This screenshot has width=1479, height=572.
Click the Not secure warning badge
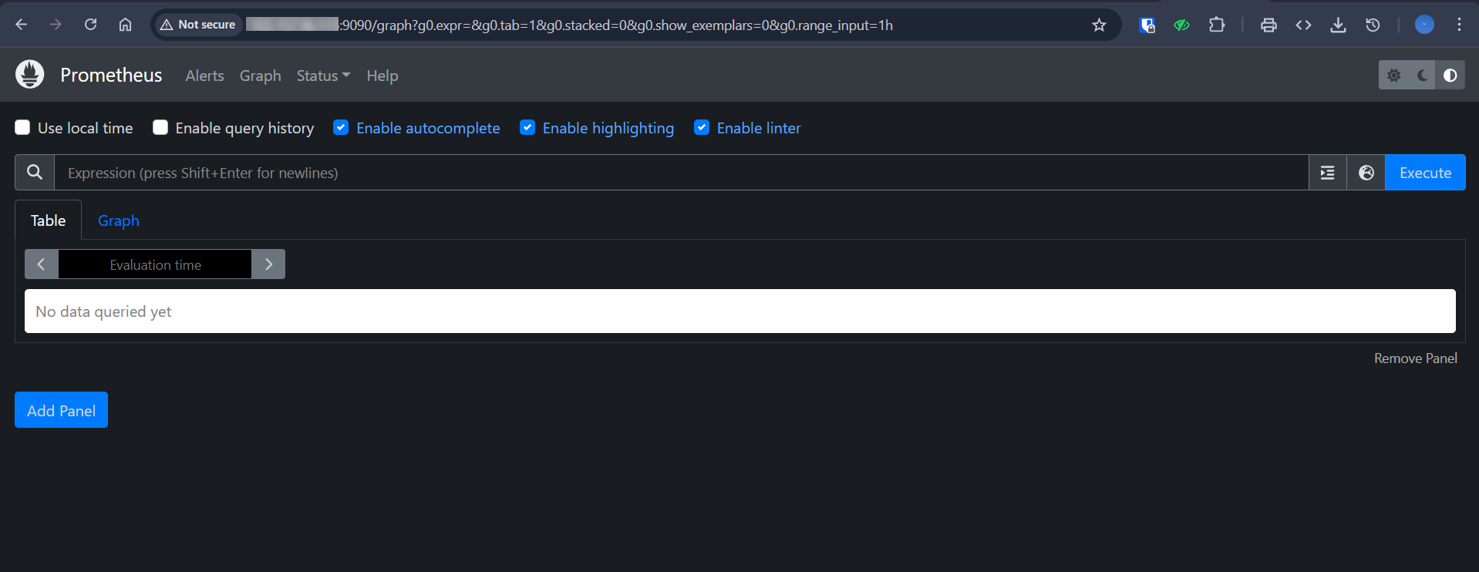pos(198,25)
